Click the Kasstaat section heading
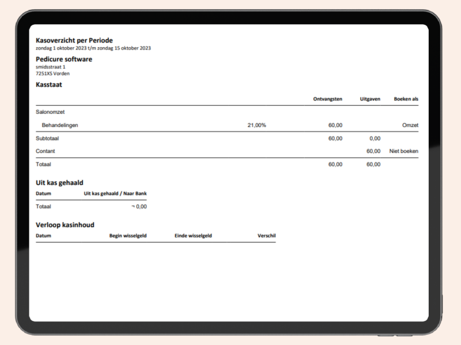461x345 pixels. (x=49, y=85)
